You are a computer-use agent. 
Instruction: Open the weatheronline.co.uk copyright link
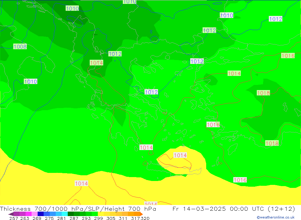click(275, 217)
